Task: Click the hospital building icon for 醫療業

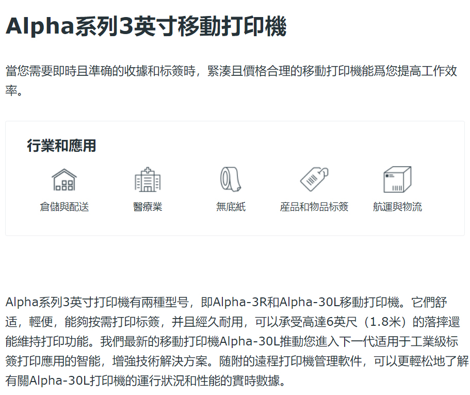Action: 148,180
